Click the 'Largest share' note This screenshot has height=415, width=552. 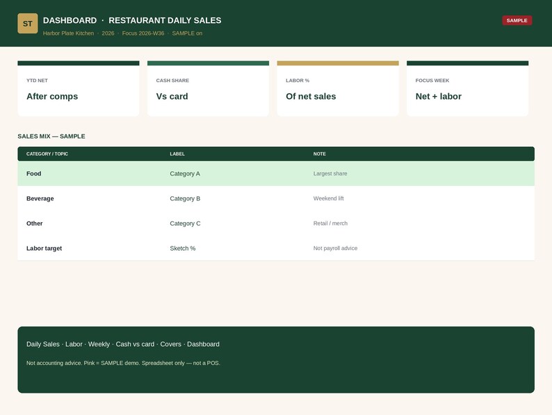pos(330,173)
